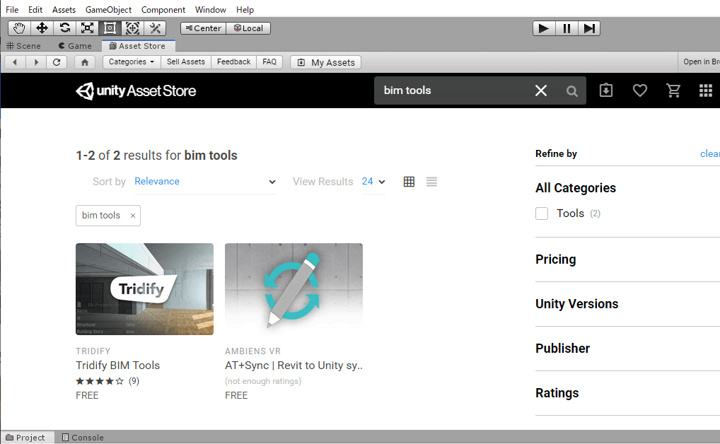This screenshot has height=444, width=720.
Task: Open the File menu
Action: coord(12,10)
